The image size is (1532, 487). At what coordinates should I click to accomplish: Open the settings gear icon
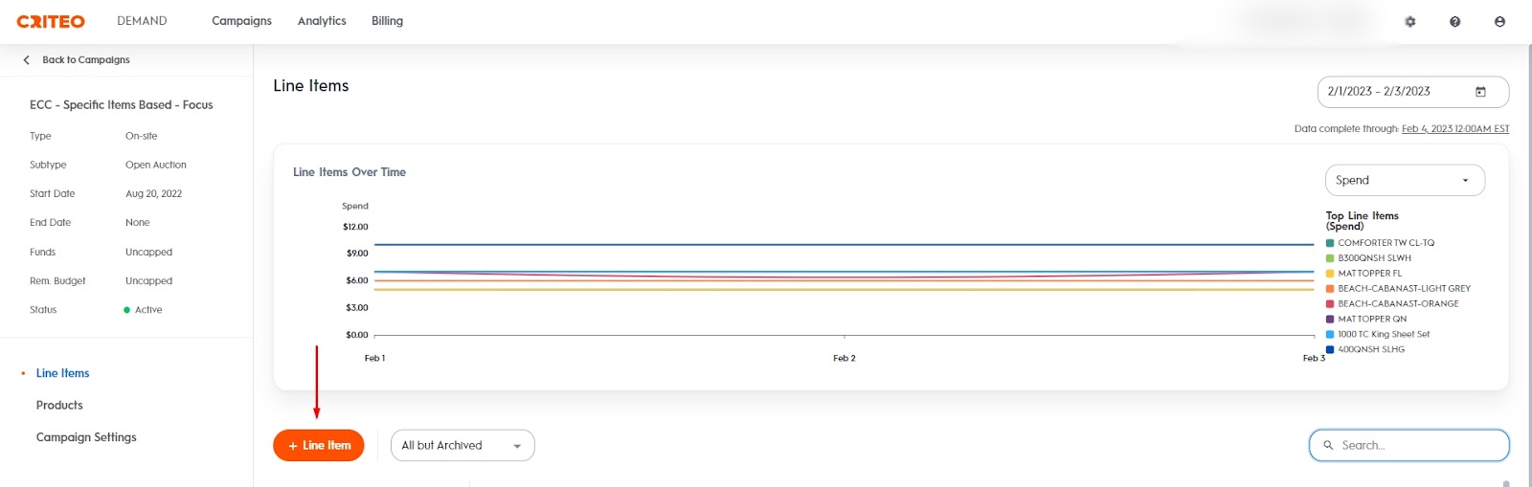[x=1410, y=22]
